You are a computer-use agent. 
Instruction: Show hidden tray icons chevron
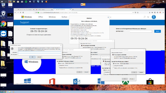pyautogui.click(x=144, y=2)
